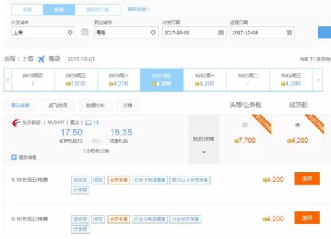Click 虹桥机场T2 airport label
This screenshot has height=239, width=331.
click(x=71, y=141)
